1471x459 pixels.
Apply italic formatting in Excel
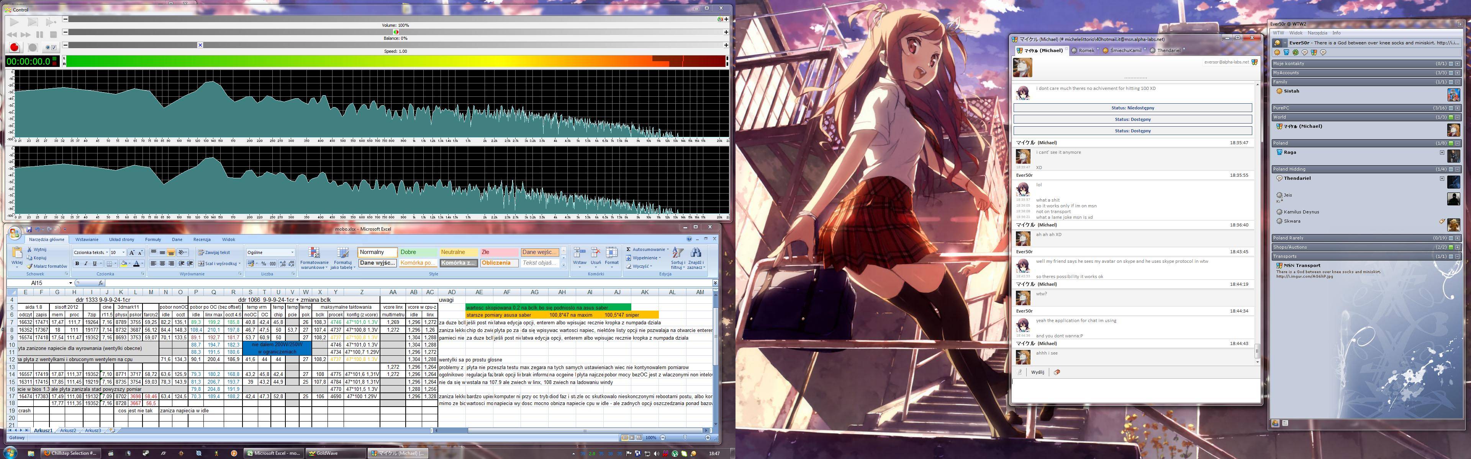tap(86, 264)
